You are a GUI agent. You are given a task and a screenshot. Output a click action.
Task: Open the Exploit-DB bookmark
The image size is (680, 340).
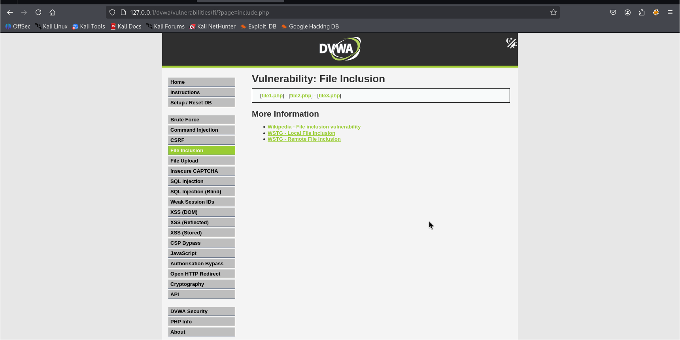[x=259, y=26]
